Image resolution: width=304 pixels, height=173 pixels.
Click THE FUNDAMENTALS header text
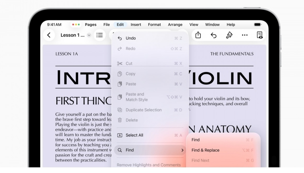232,54
